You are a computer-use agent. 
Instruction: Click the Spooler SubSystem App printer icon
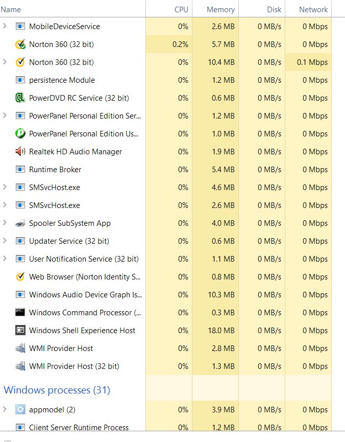[x=20, y=223]
